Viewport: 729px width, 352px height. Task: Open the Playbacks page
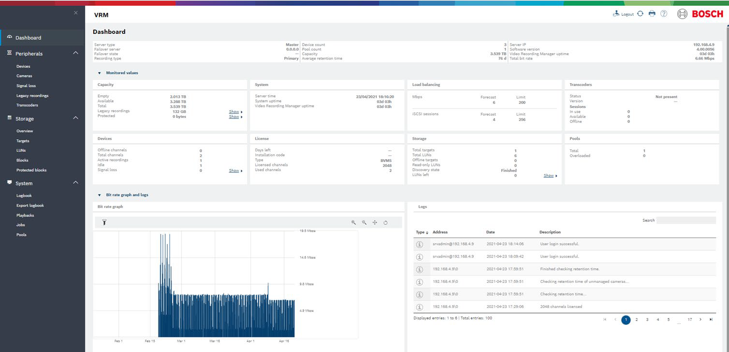25,215
